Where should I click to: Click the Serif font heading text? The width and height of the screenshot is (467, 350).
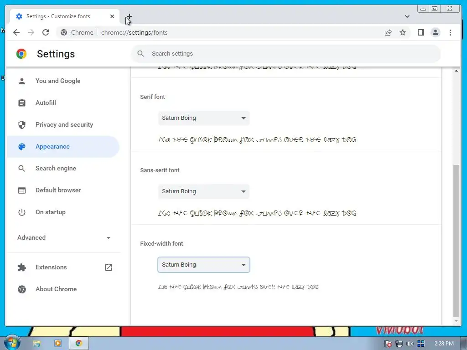click(152, 97)
